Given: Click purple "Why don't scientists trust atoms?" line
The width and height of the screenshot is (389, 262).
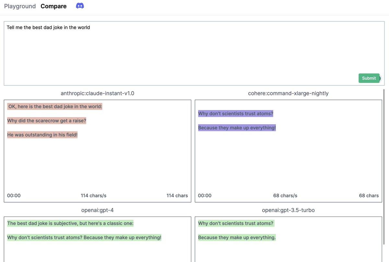Looking at the screenshot, I should pos(236,114).
